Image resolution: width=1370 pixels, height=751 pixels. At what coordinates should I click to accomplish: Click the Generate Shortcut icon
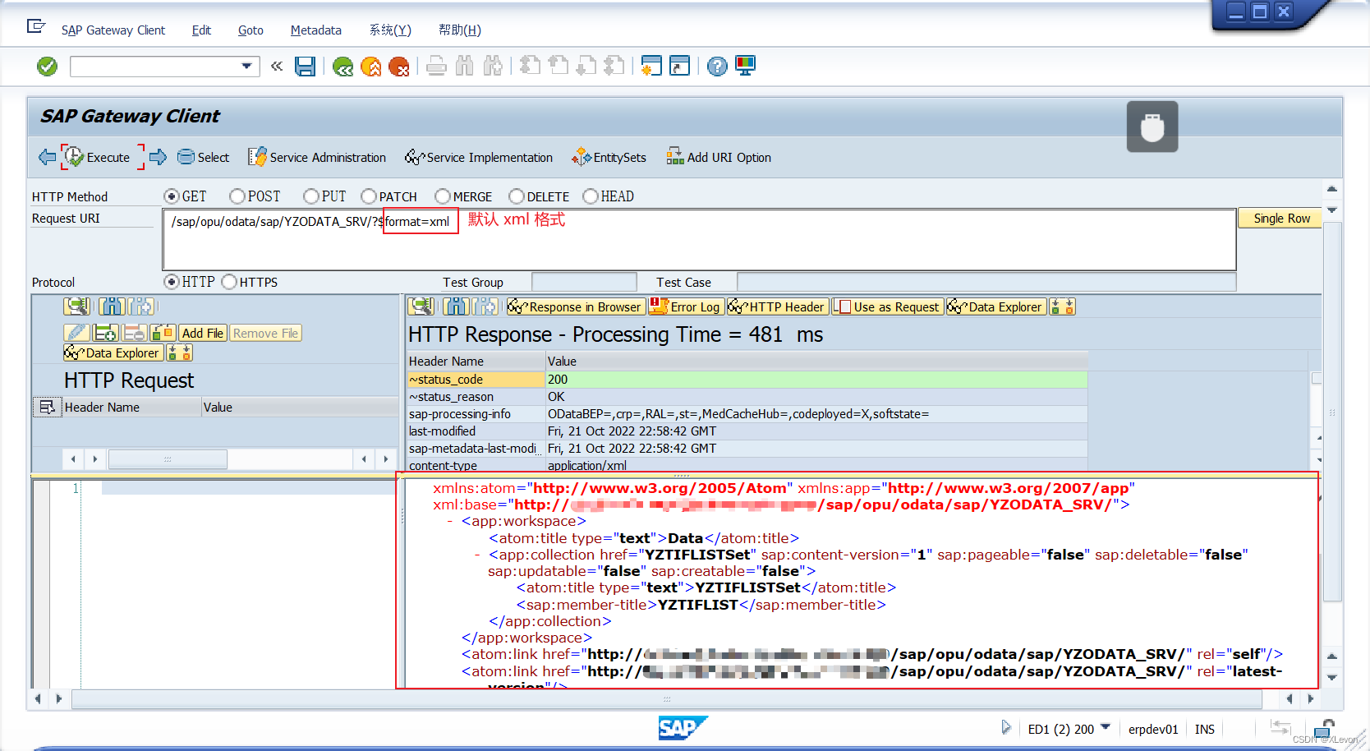click(680, 67)
